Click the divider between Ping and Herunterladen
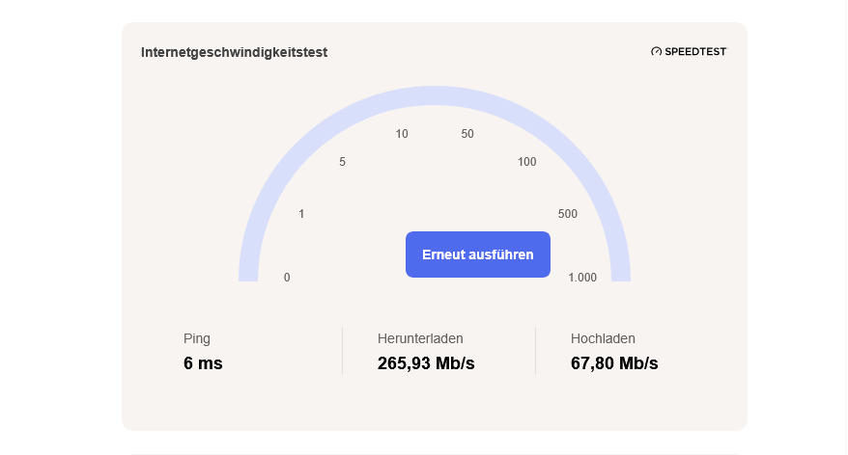Image resolution: width=848 pixels, height=455 pixels. coord(342,351)
